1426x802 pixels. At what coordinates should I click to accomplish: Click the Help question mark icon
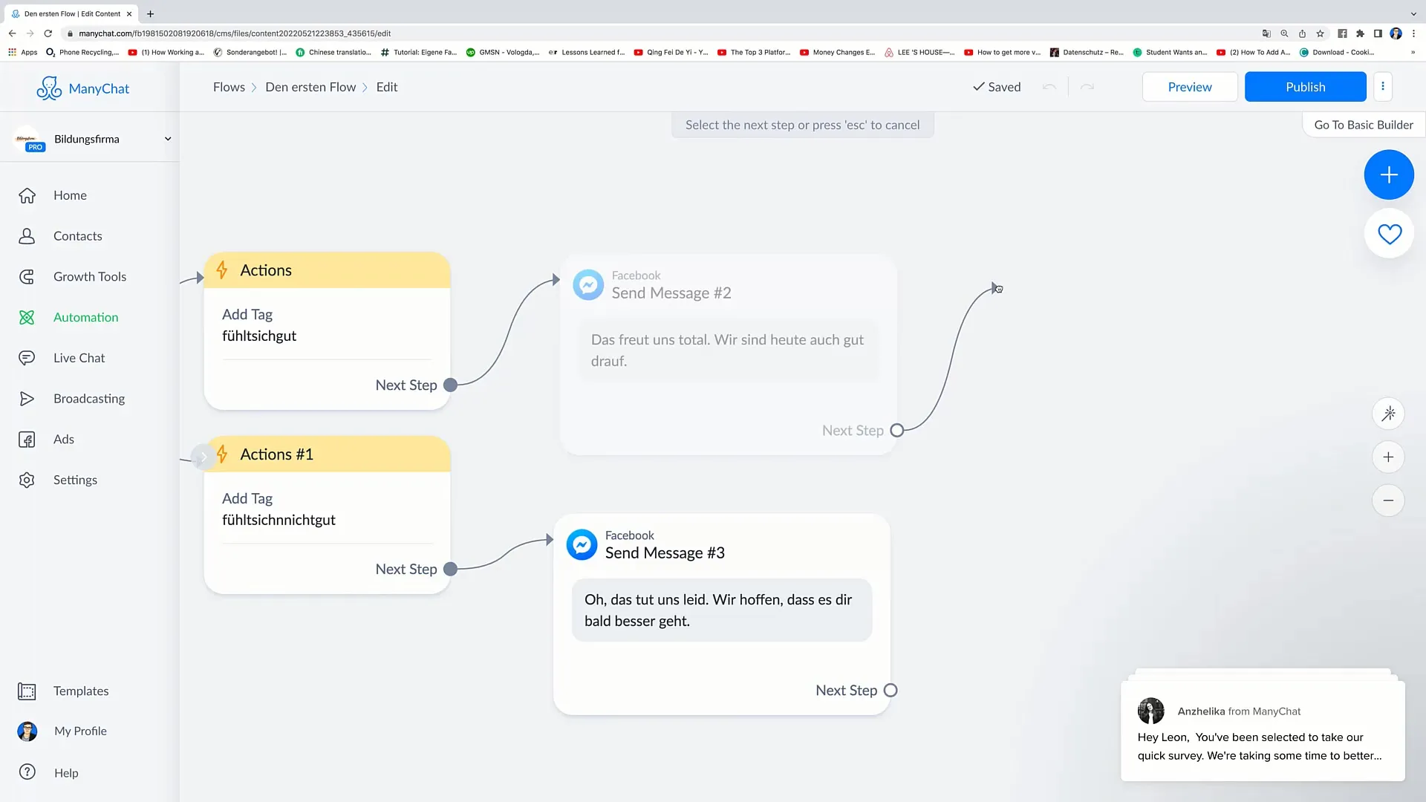27,772
